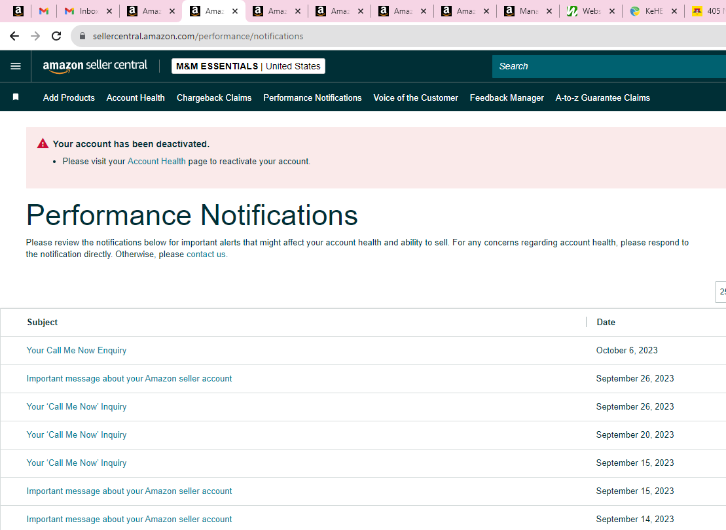The height and width of the screenshot is (530, 726).
Task: Open the first pinned Amazon tab
Action: (18, 11)
